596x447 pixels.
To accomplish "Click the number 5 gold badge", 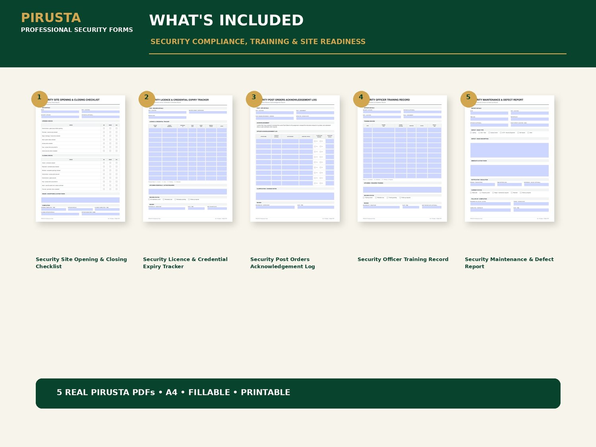I will (x=468, y=99).
